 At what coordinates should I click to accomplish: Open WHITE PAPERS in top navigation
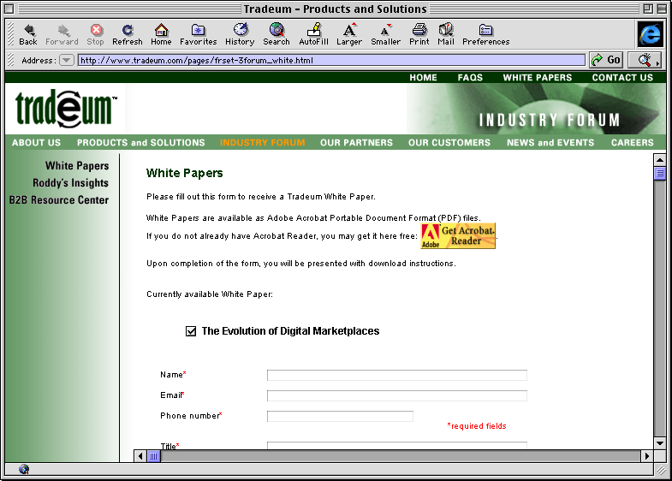click(x=538, y=78)
